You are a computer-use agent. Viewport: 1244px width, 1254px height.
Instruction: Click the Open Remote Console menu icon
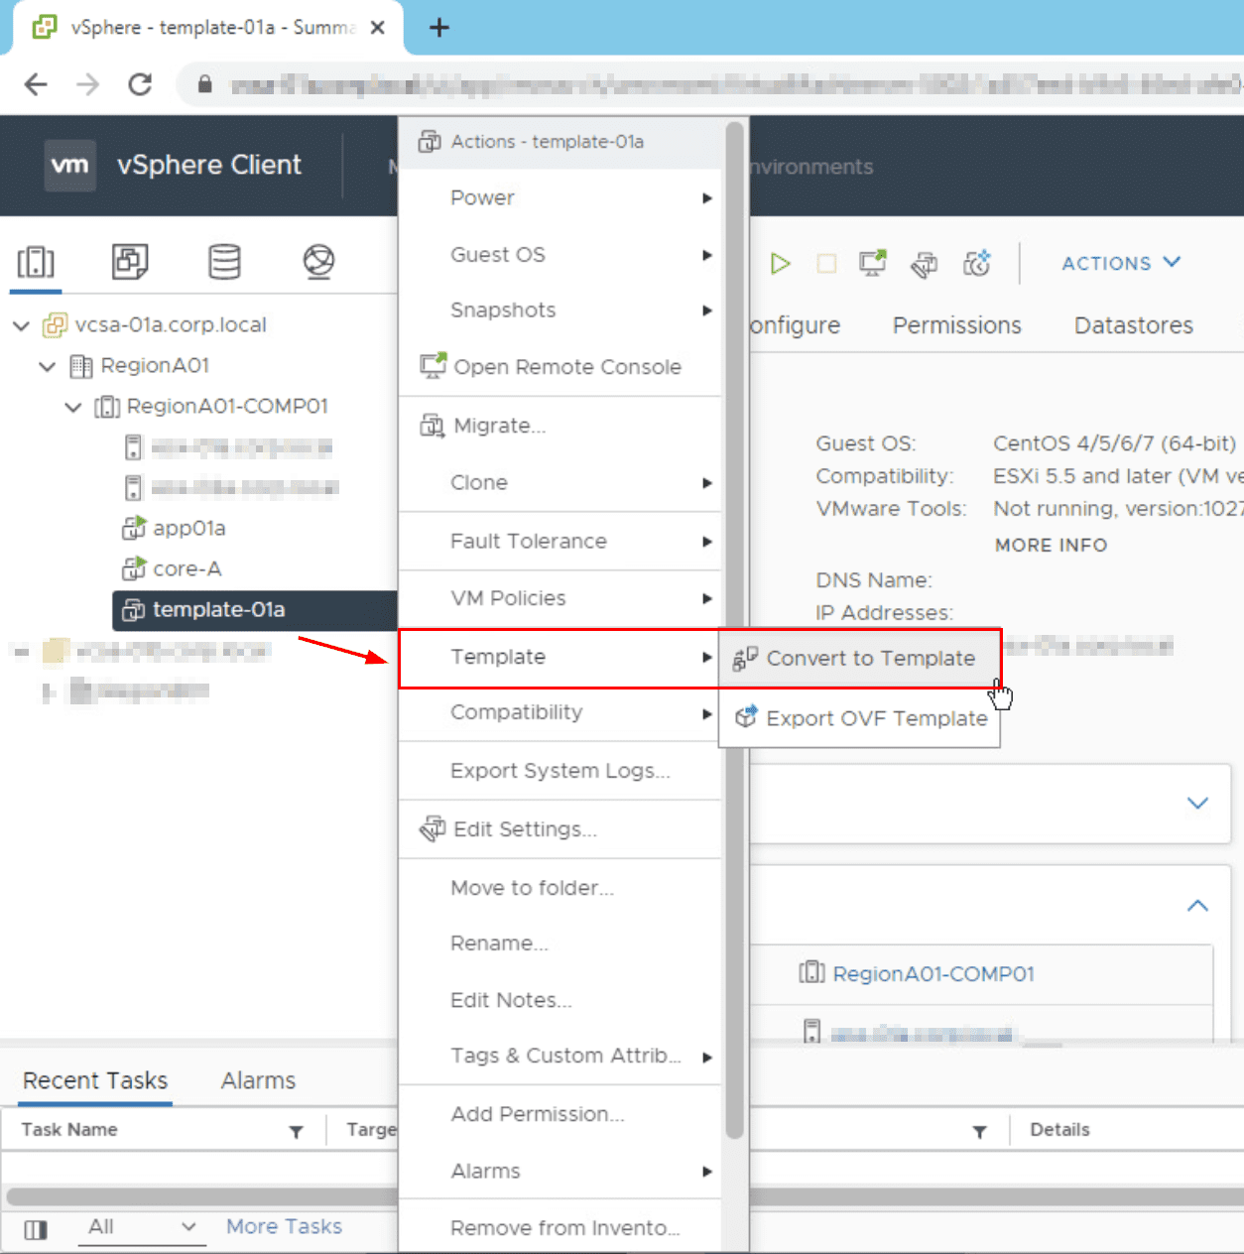(433, 366)
